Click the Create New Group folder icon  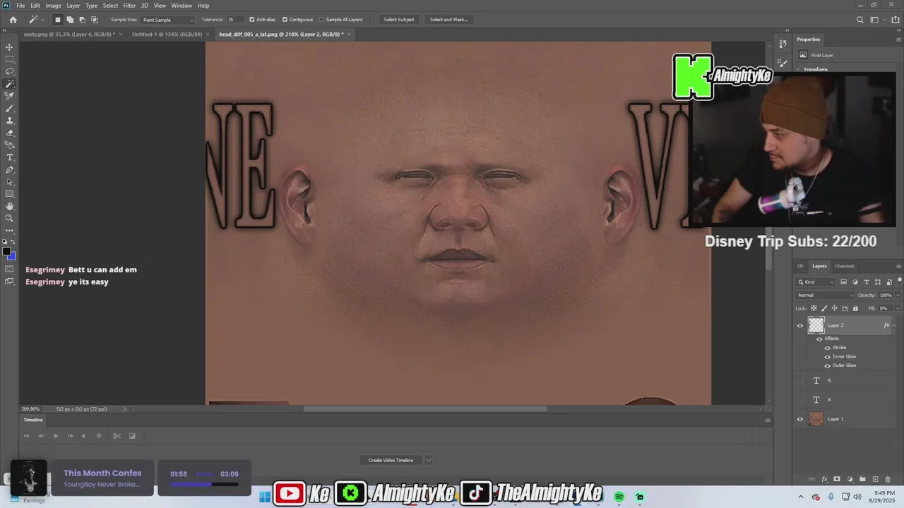[x=862, y=480]
